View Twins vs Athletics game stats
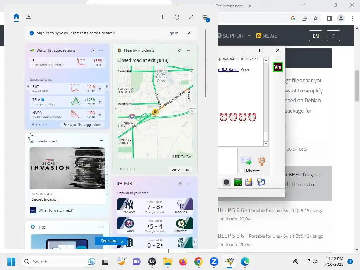 155,231
